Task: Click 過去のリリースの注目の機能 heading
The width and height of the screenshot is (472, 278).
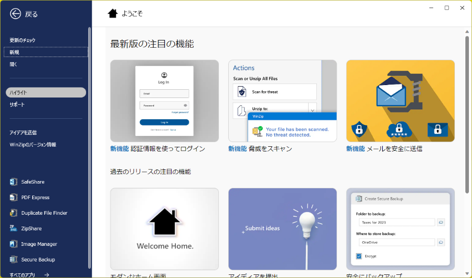Action: [x=150, y=172]
